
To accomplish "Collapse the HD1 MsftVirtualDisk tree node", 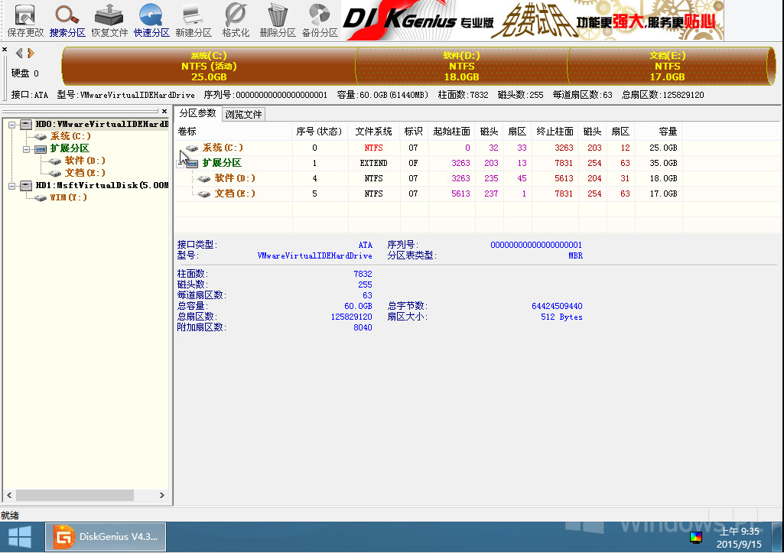I will coord(12,186).
